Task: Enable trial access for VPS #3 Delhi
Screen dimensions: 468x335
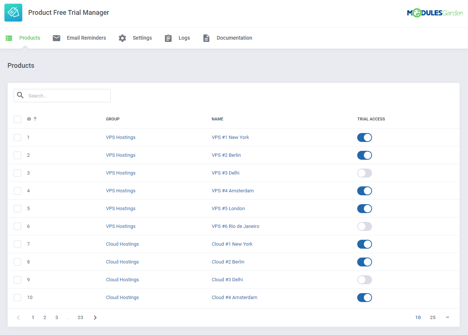Action: 364,173
